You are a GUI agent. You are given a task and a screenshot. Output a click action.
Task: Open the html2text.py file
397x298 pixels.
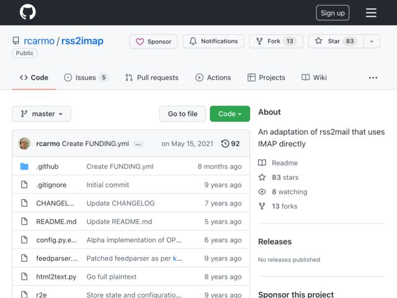(56, 277)
